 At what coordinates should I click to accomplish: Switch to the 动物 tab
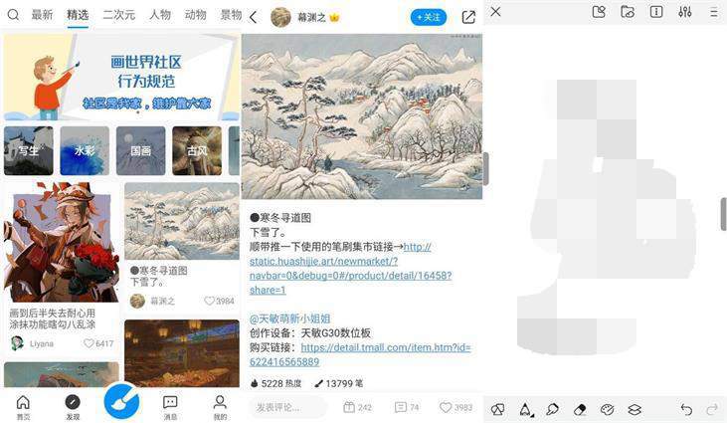pos(195,15)
